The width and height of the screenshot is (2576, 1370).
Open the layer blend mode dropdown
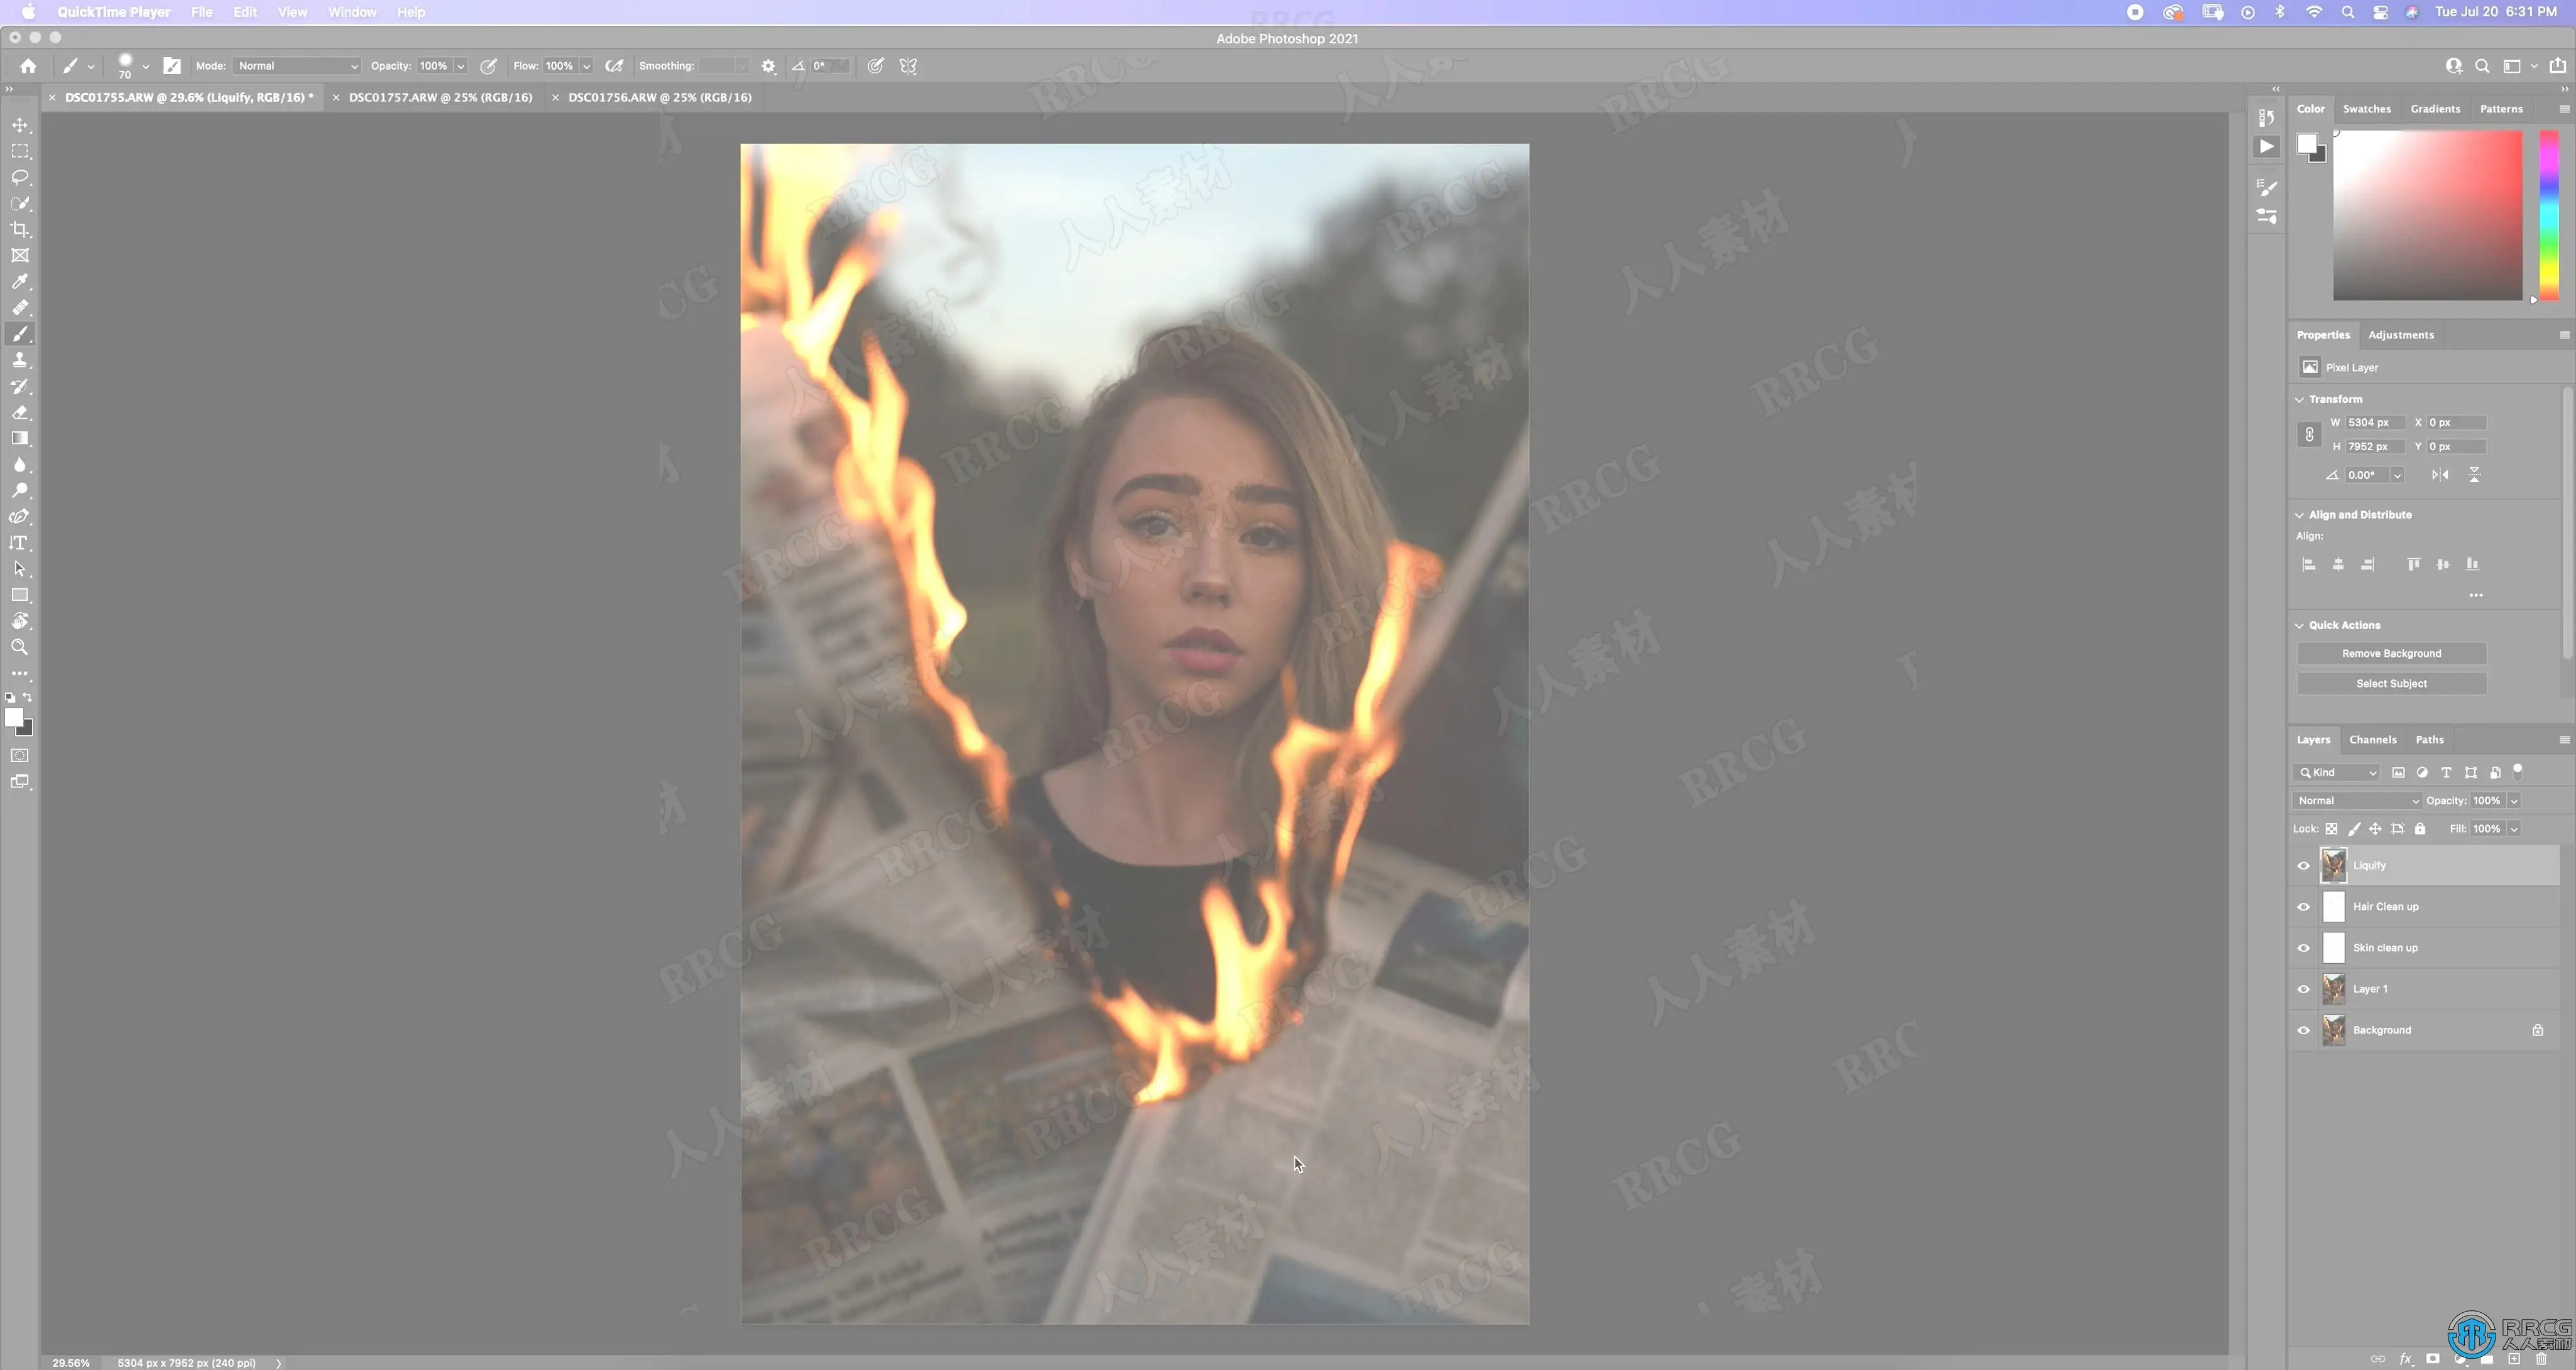[2357, 801]
